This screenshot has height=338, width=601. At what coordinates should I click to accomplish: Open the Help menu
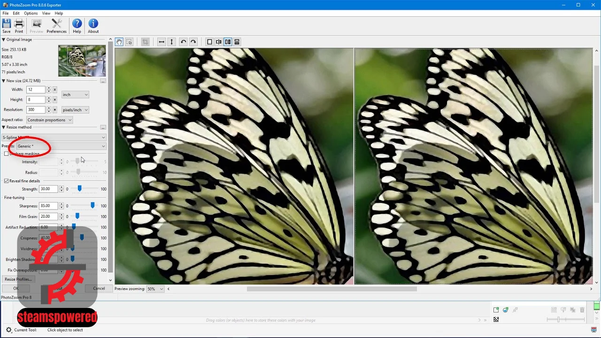59,13
